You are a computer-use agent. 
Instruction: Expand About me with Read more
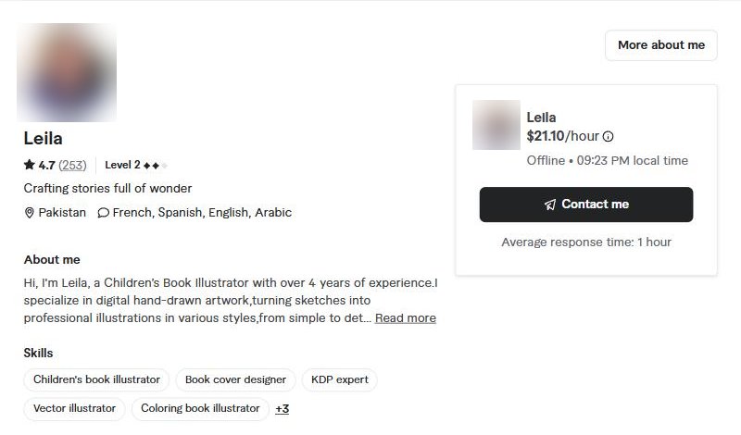click(406, 318)
